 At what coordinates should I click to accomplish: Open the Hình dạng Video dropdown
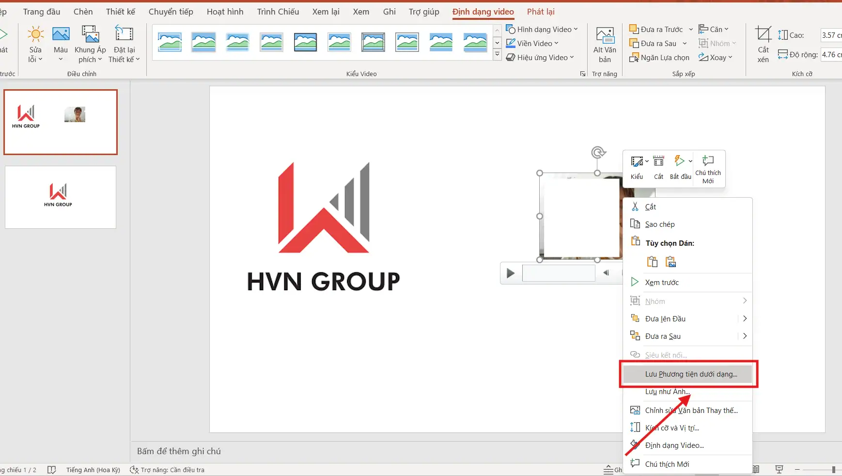[x=542, y=30]
